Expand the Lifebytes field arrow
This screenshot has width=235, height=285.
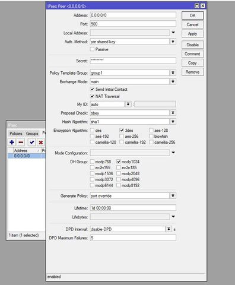click(173, 217)
